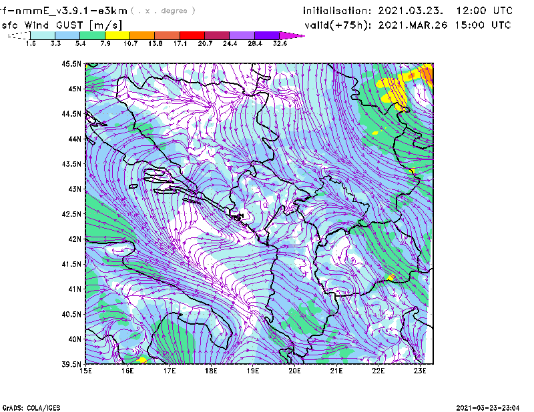Screen dimensions: 534x412
Task: Click the legend value 1.6
Action: (x=31, y=43)
